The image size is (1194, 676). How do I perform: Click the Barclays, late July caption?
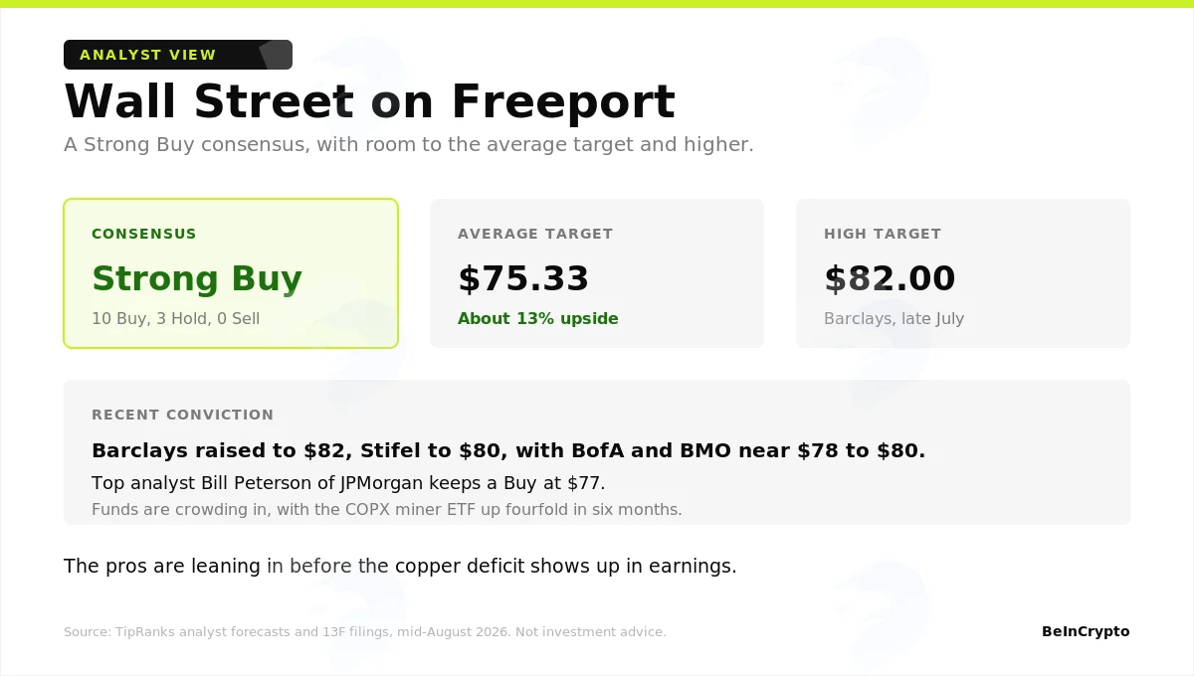894,319
